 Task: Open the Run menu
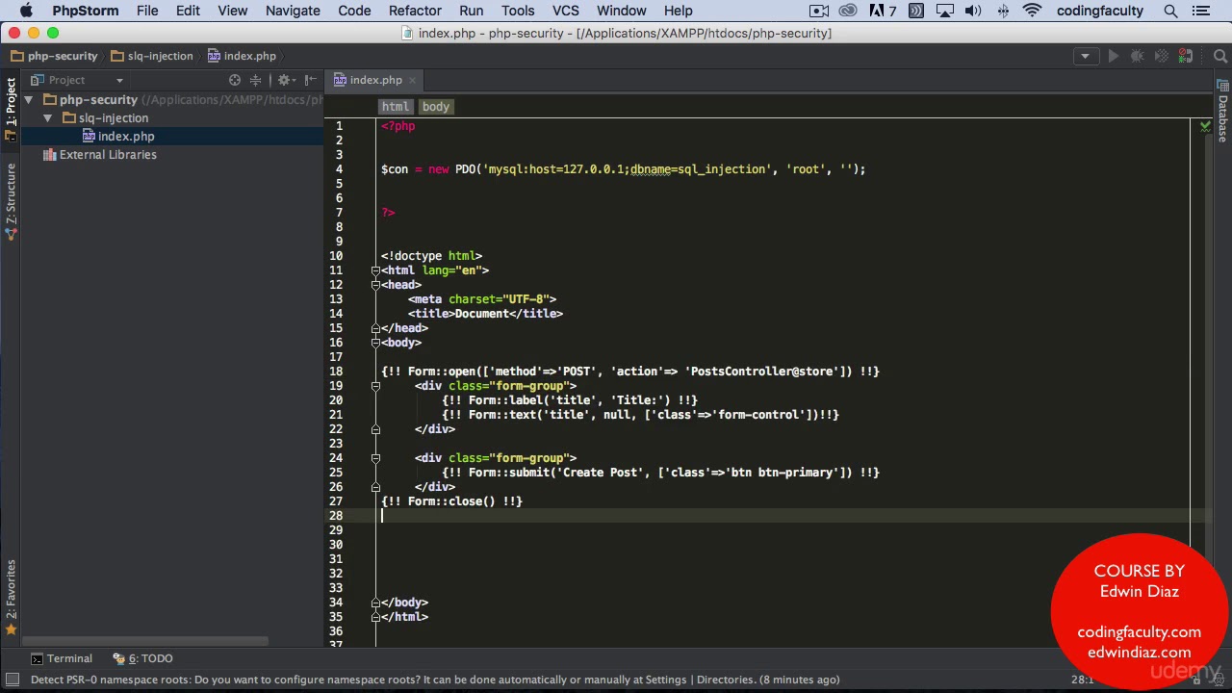pyautogui.click(x=472, y=11)
